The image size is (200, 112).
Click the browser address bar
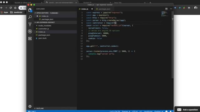[x=22, y=8]
